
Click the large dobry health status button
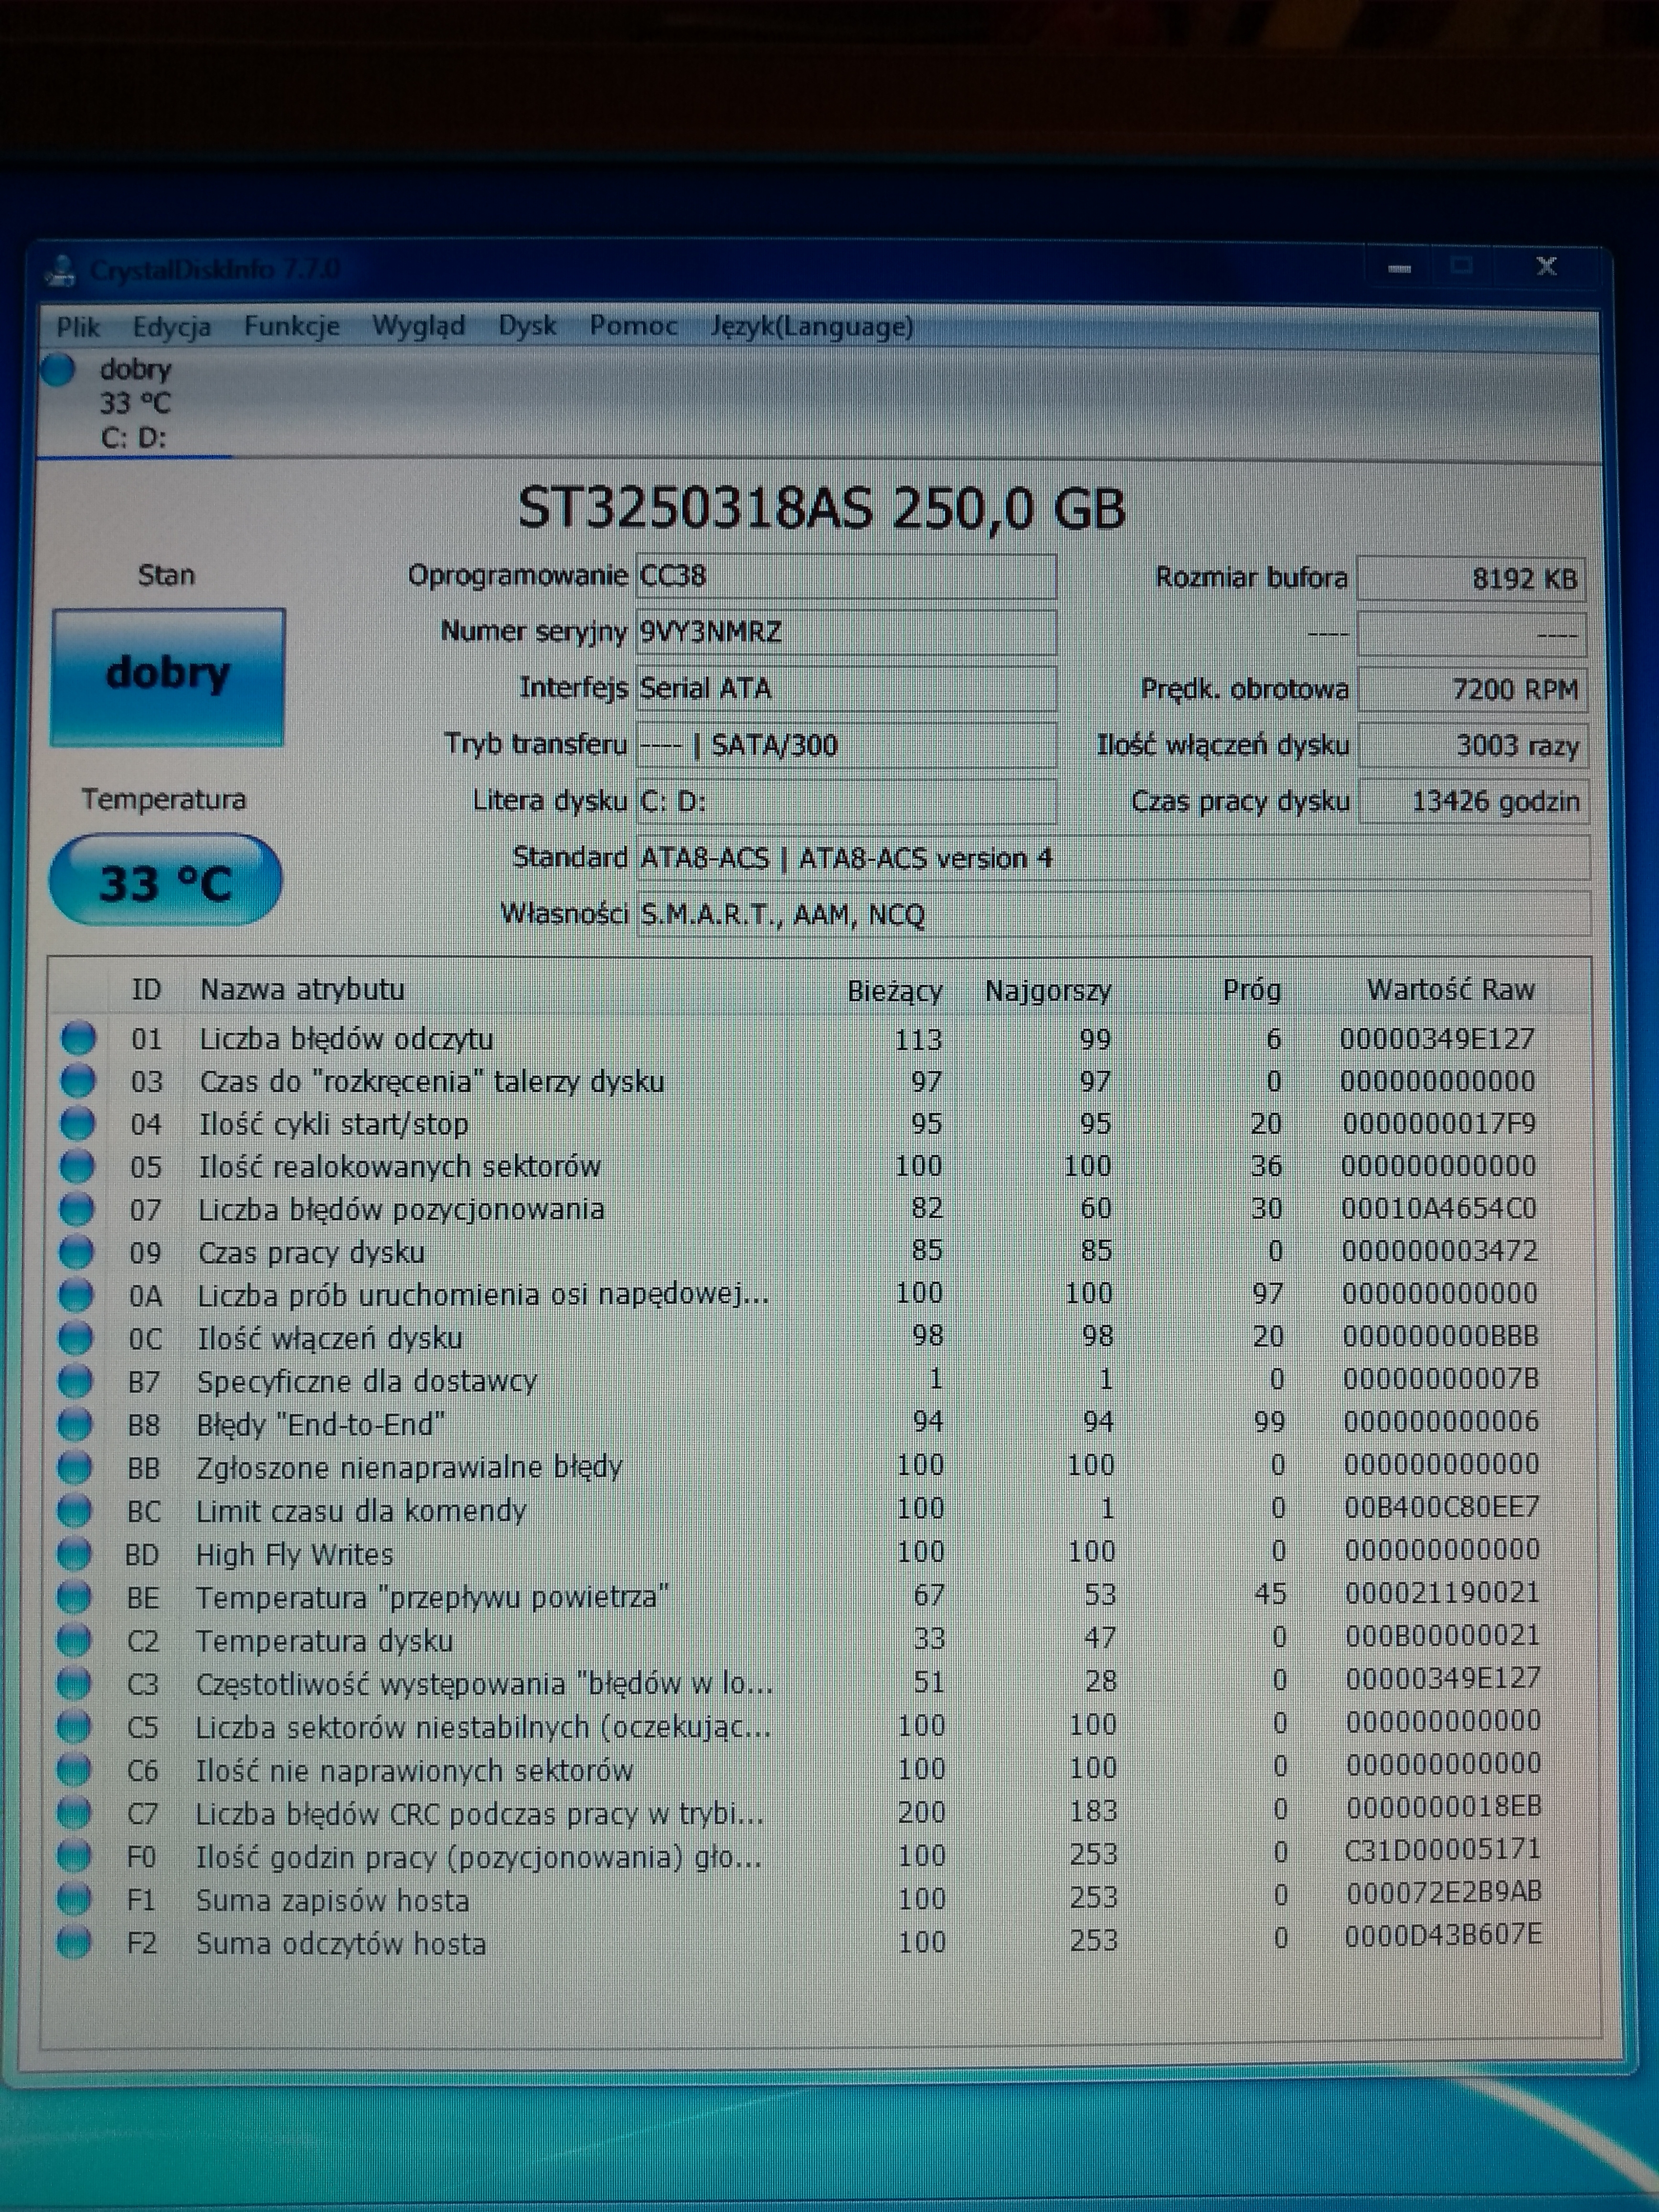point(168,676)
